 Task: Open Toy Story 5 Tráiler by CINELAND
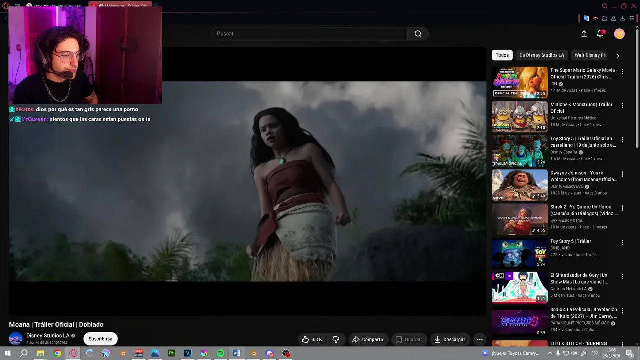571,241
